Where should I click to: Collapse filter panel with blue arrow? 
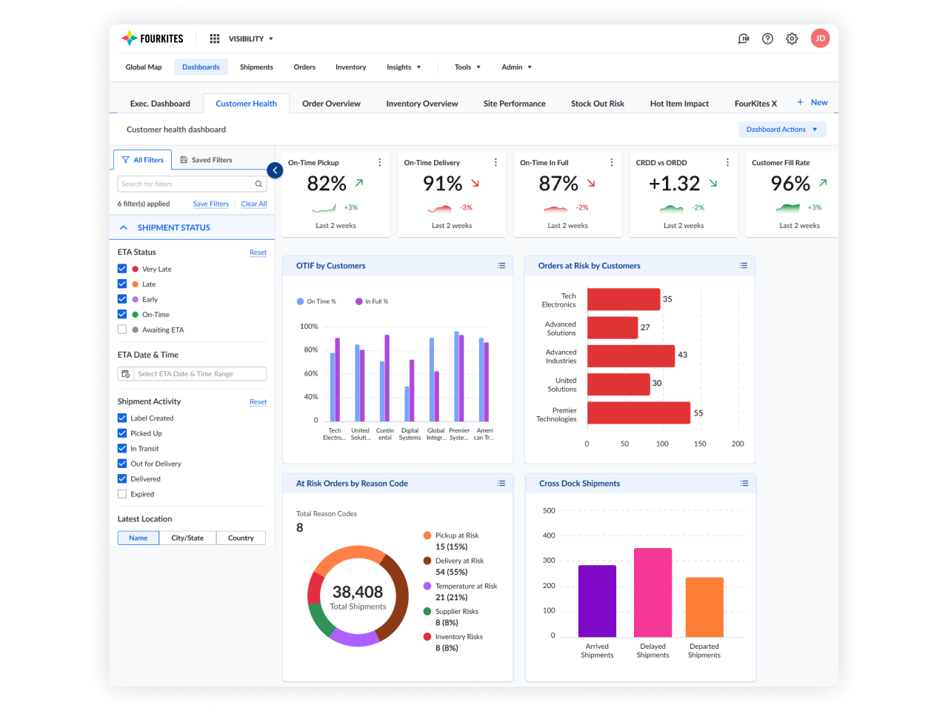pyautogui.click(x=275, y=170)
